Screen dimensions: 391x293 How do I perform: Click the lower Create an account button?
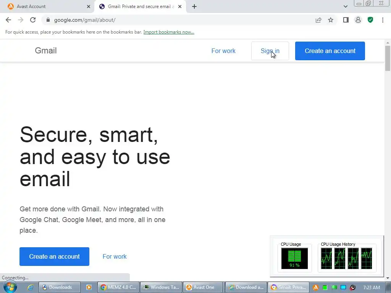pos(54,256)
